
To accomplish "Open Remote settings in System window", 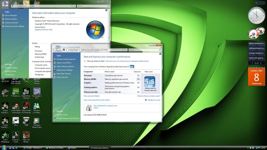I will click(11, 19).
